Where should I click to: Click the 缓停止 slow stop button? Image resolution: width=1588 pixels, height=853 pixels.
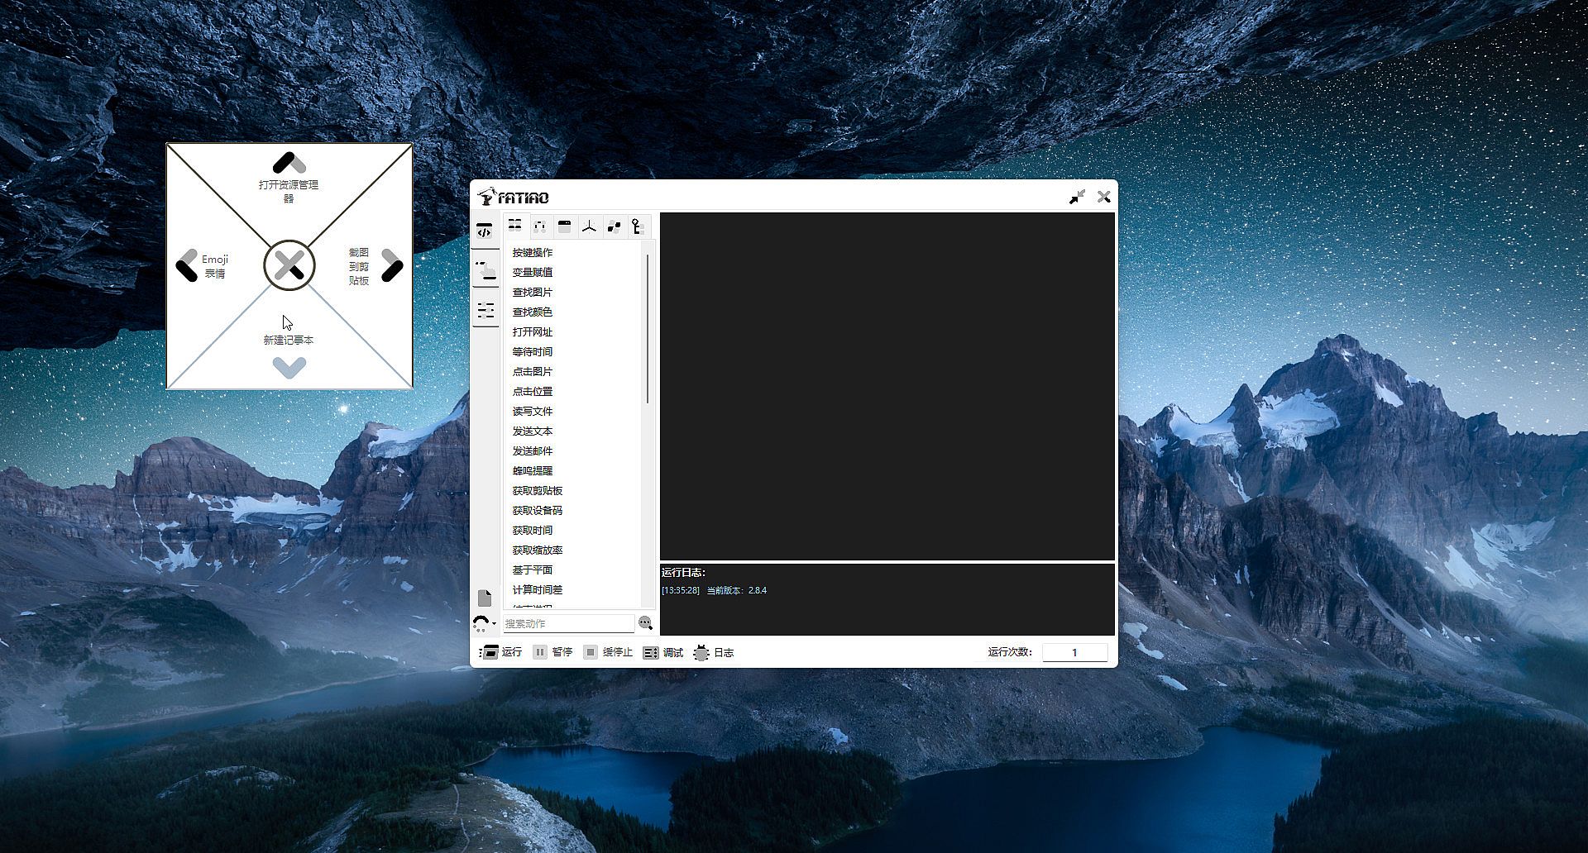point(608,652)
